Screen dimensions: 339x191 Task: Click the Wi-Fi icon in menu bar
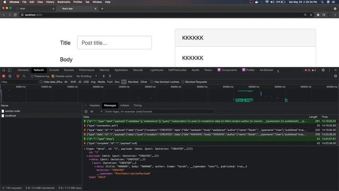[x=267, y=2]
